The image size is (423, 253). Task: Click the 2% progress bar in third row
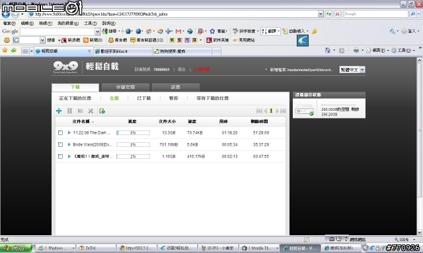(133, 156)
